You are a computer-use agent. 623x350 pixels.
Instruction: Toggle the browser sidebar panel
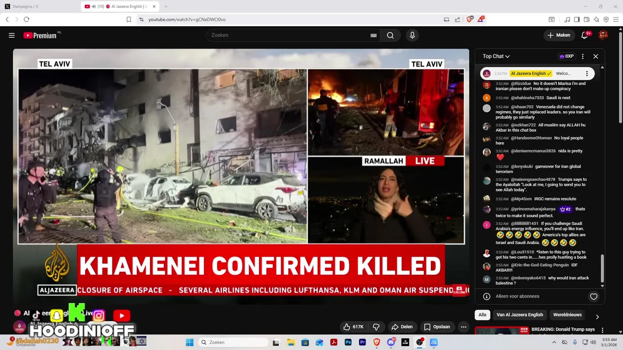pos(577,19)
